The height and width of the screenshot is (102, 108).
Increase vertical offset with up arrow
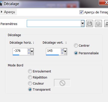tap(62, 50)
